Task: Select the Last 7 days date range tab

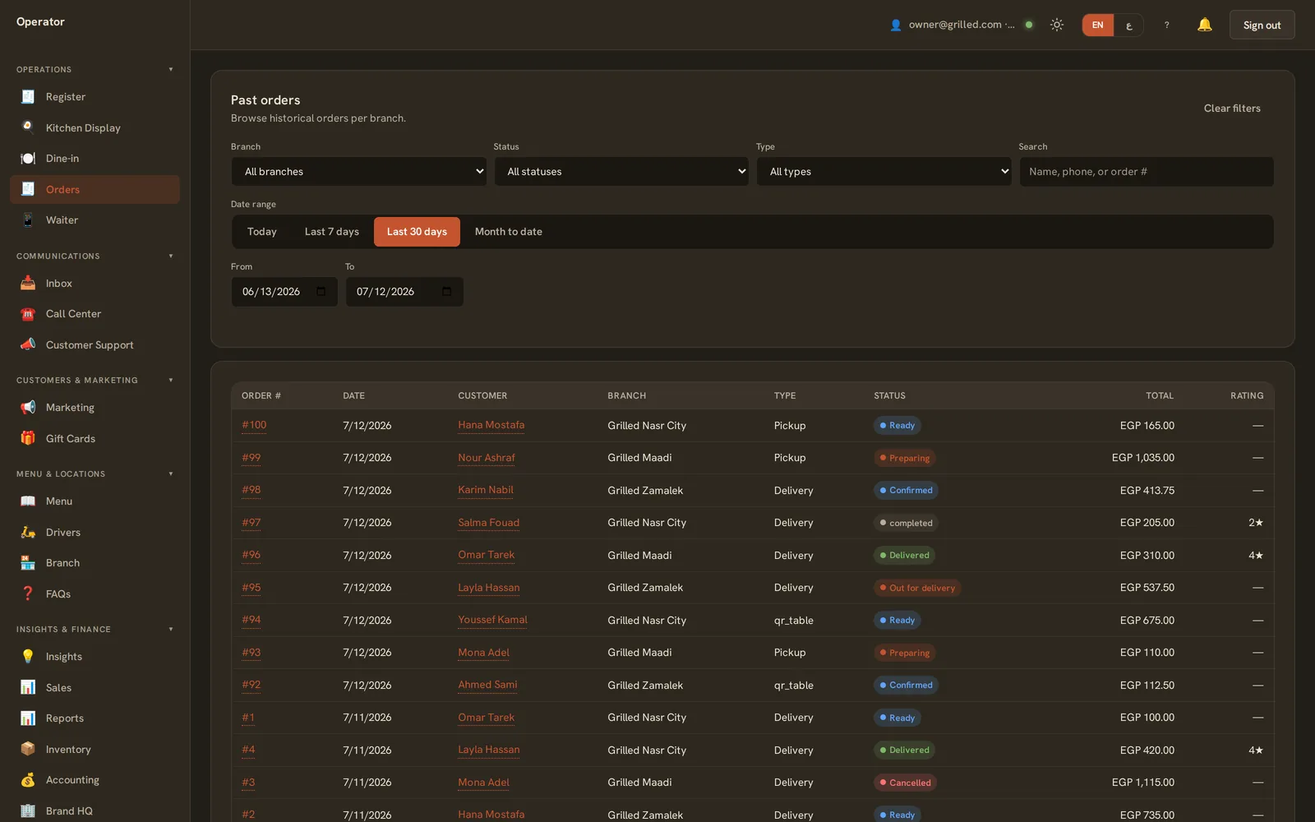Action: [331, 232]
